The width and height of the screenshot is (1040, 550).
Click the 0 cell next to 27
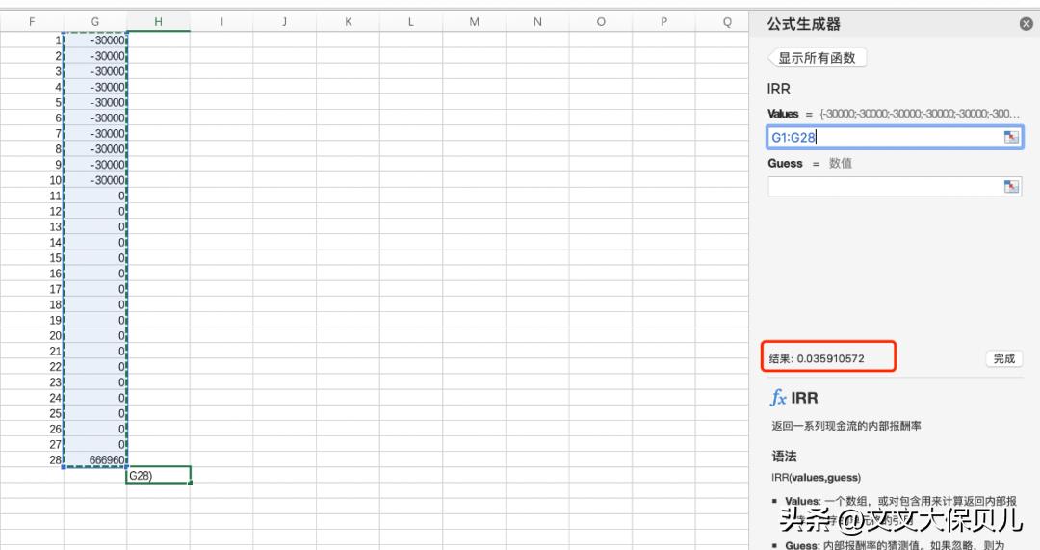(94, 444)
